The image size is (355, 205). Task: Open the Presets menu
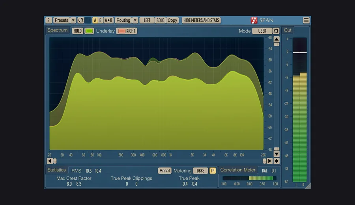62,20
